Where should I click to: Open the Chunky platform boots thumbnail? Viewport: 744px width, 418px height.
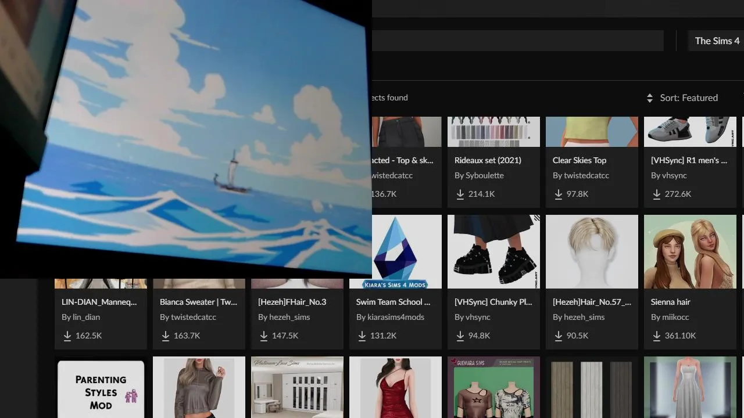pyautogui.click(x=493, y=251)
